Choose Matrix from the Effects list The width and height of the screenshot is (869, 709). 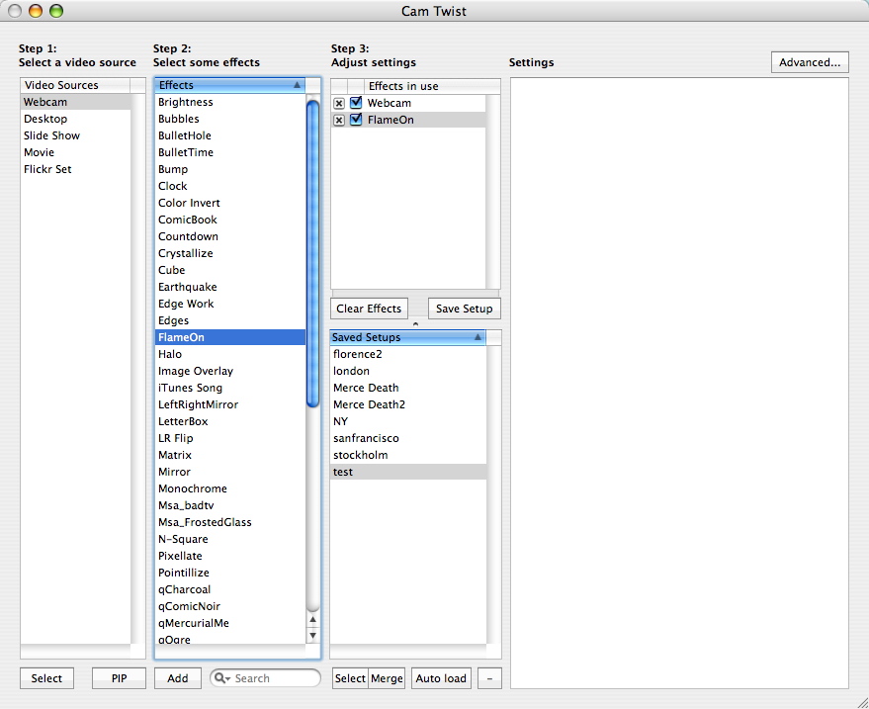click(175, 455)
